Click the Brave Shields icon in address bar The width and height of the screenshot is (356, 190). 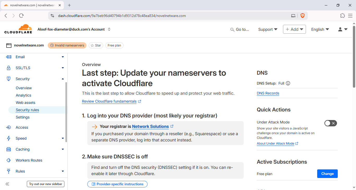(302, 16)
